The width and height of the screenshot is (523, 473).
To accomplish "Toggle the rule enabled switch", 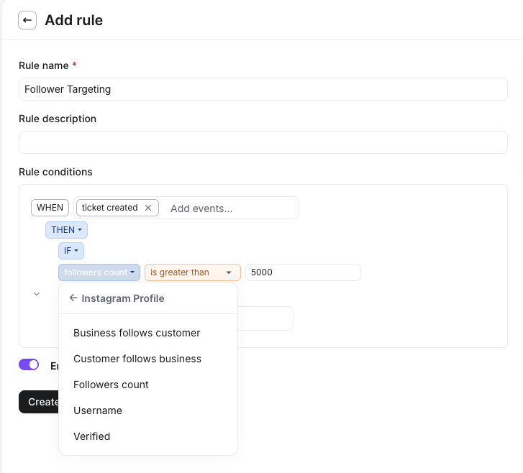I will click(29, 365).
